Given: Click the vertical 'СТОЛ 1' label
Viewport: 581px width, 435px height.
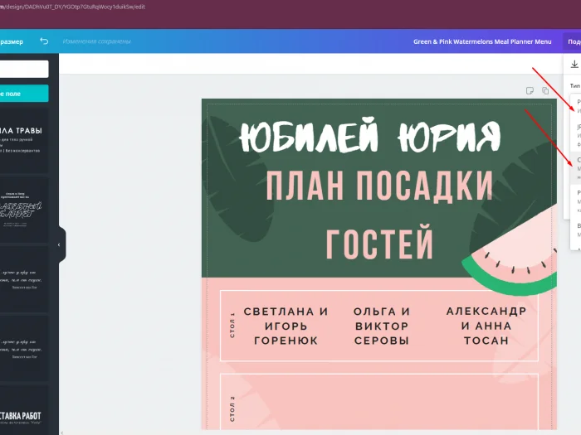Looking at the screenshot, I should [x=232, y=326].
